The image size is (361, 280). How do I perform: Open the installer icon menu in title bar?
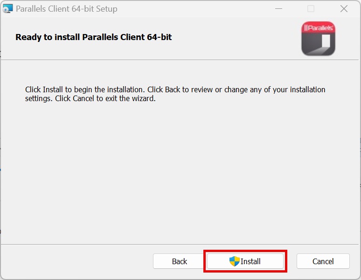8,9
